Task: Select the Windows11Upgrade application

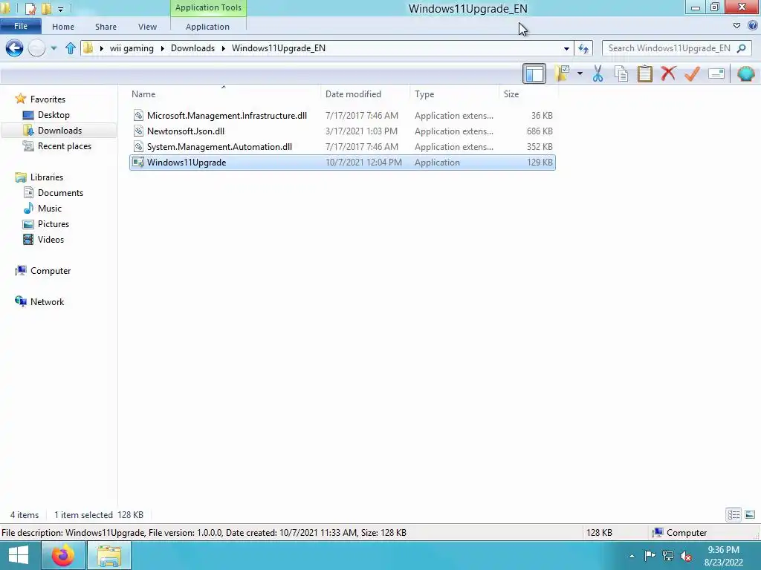Action: (342, 163)
